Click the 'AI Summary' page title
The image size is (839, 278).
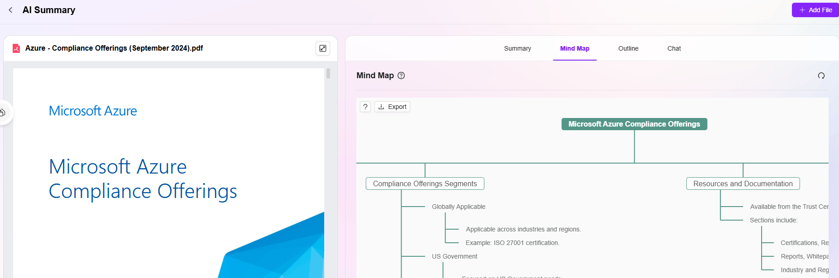click(x=49, y=10)
